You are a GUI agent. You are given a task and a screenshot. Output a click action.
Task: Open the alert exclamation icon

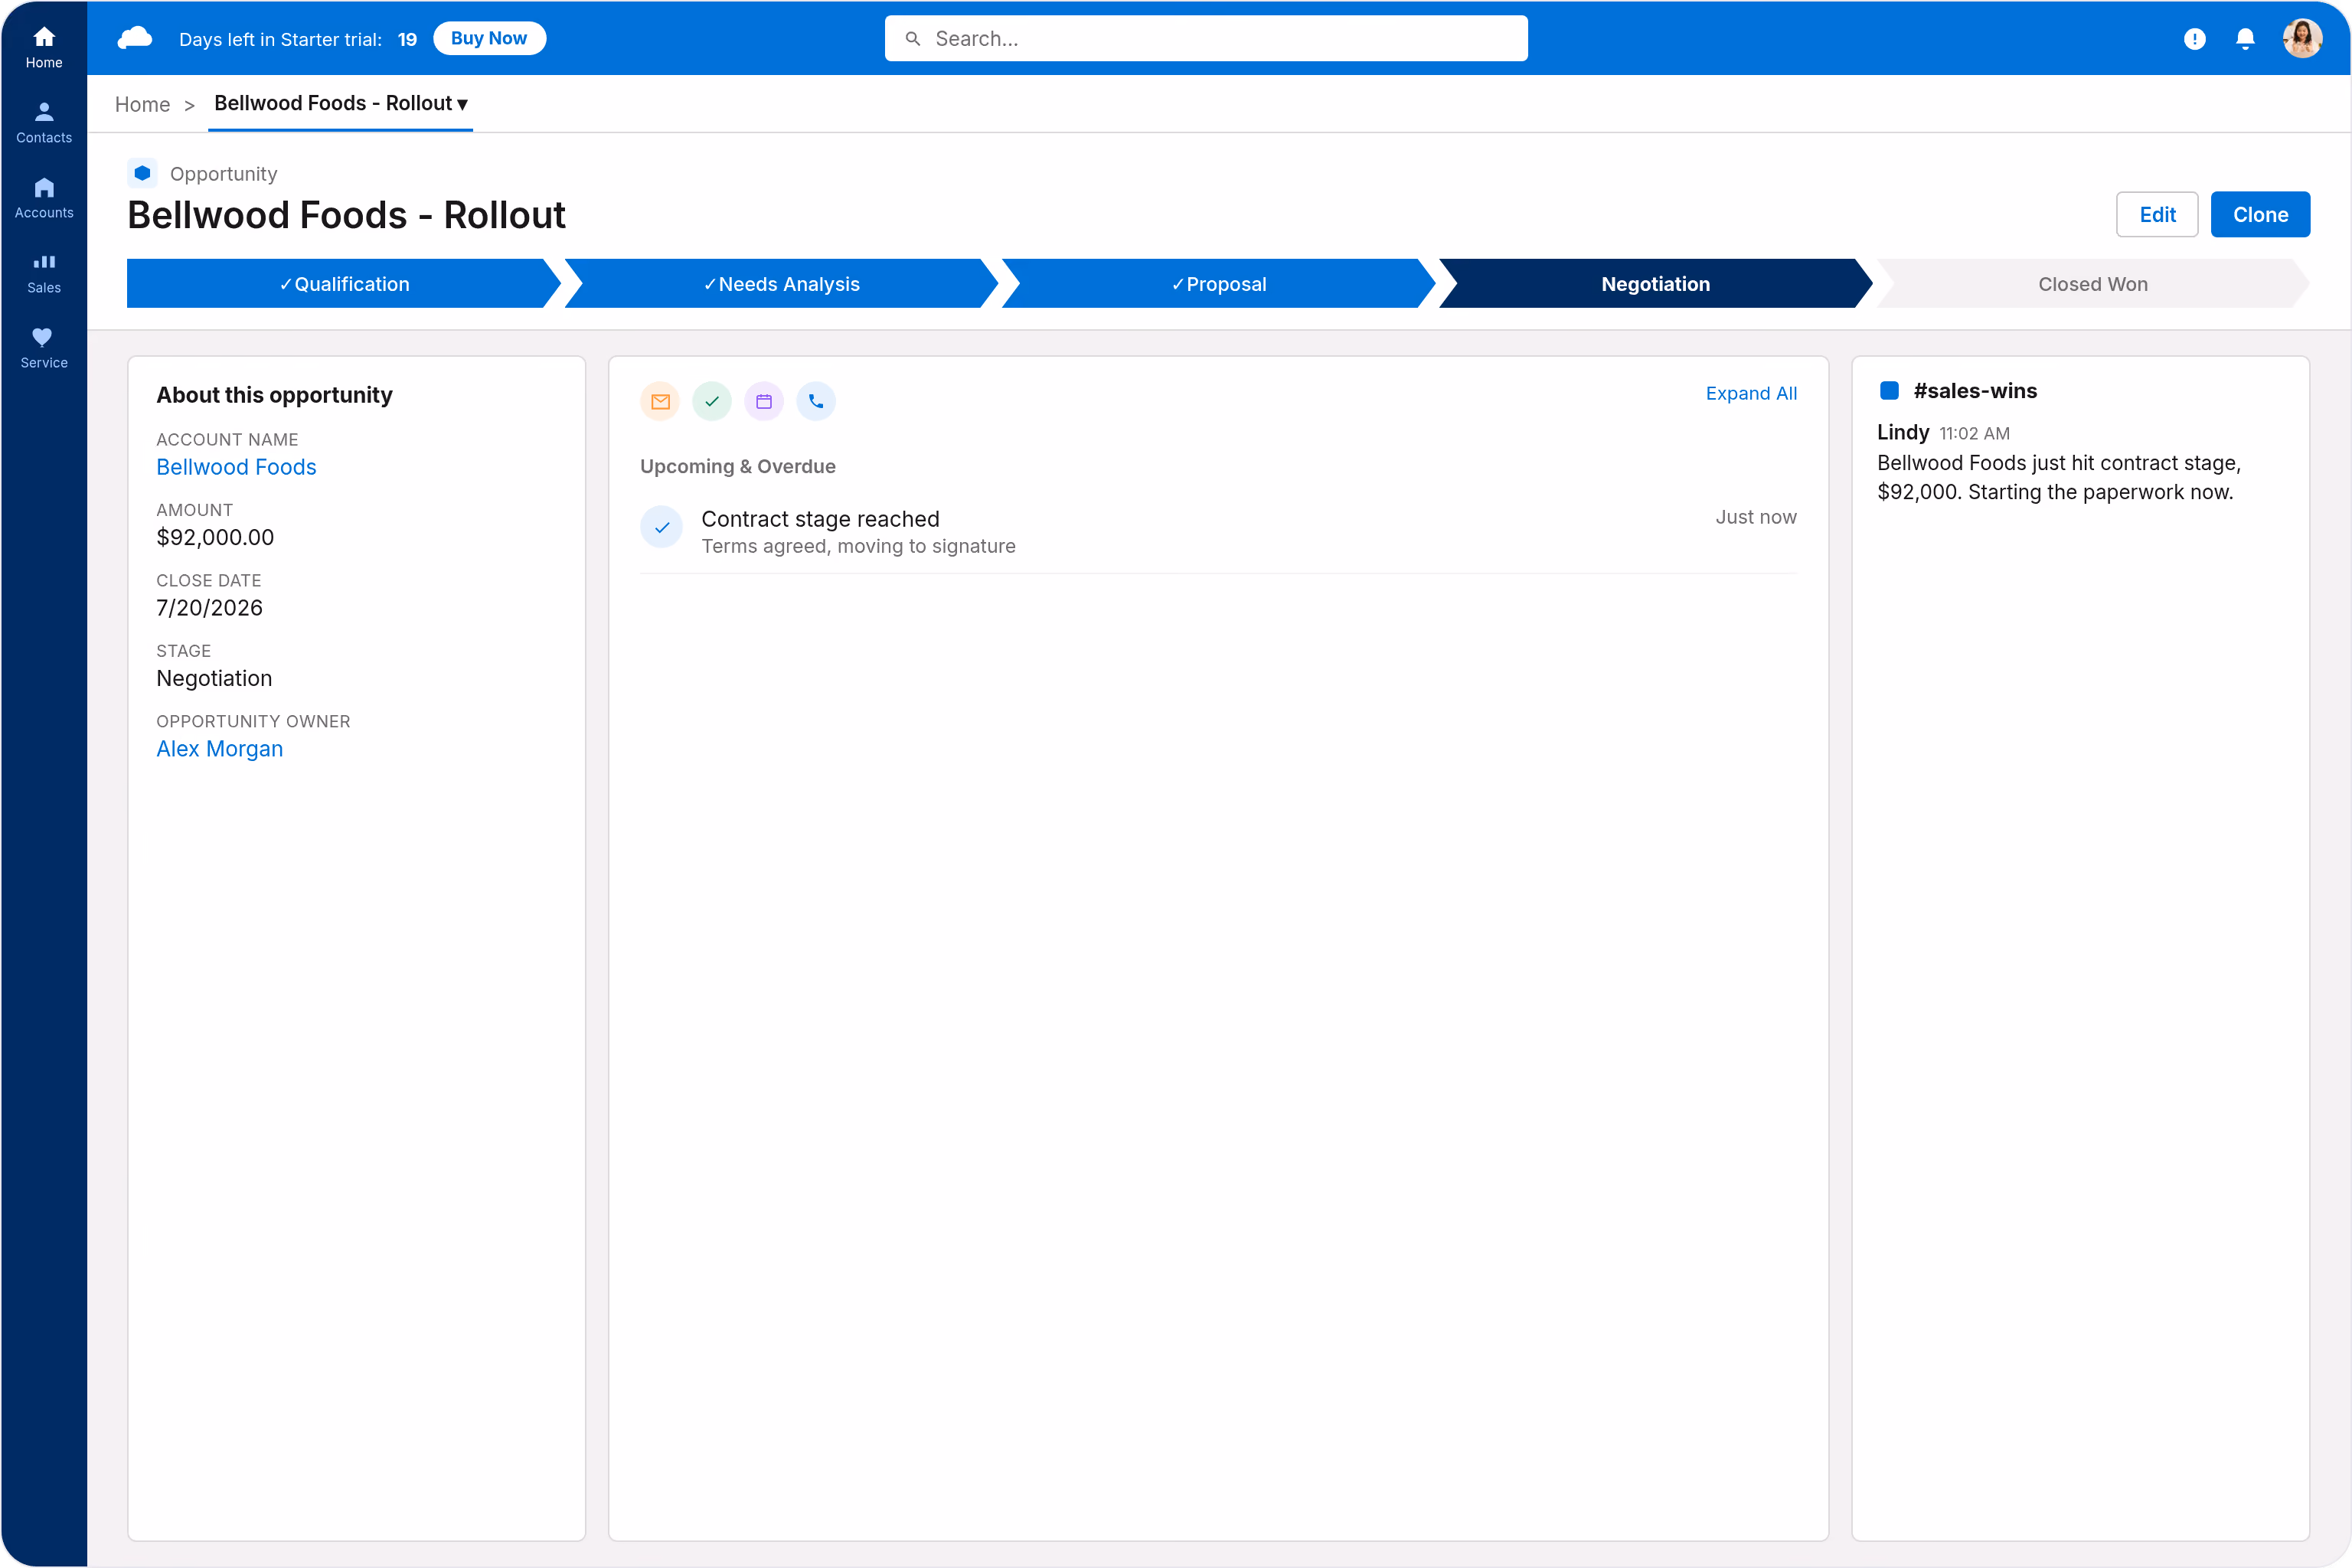pos(2194,38)
